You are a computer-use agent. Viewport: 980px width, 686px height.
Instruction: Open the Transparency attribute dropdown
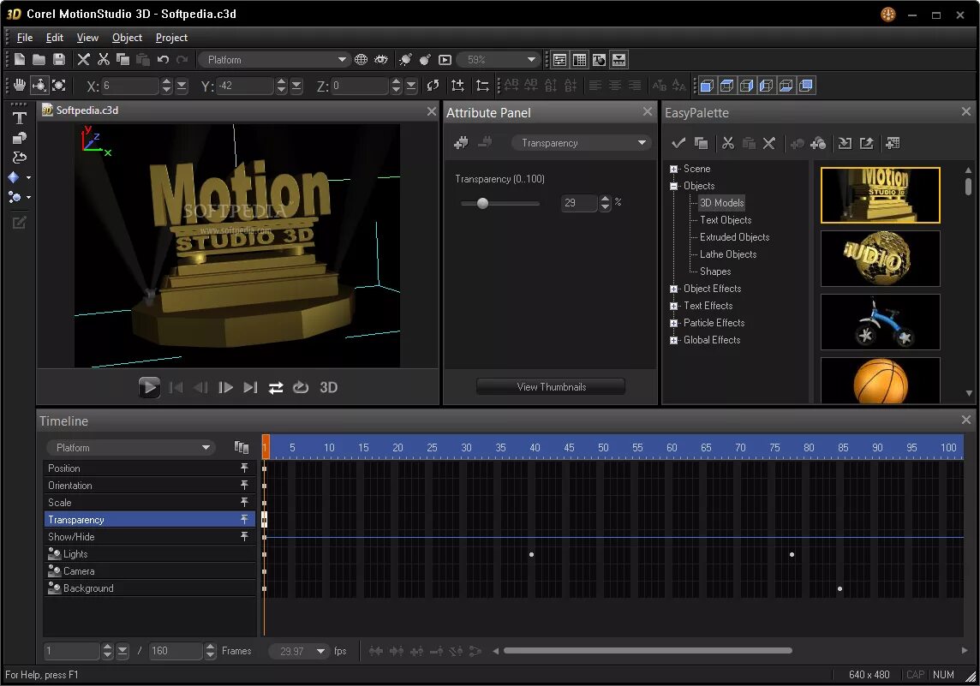point(582,143)
